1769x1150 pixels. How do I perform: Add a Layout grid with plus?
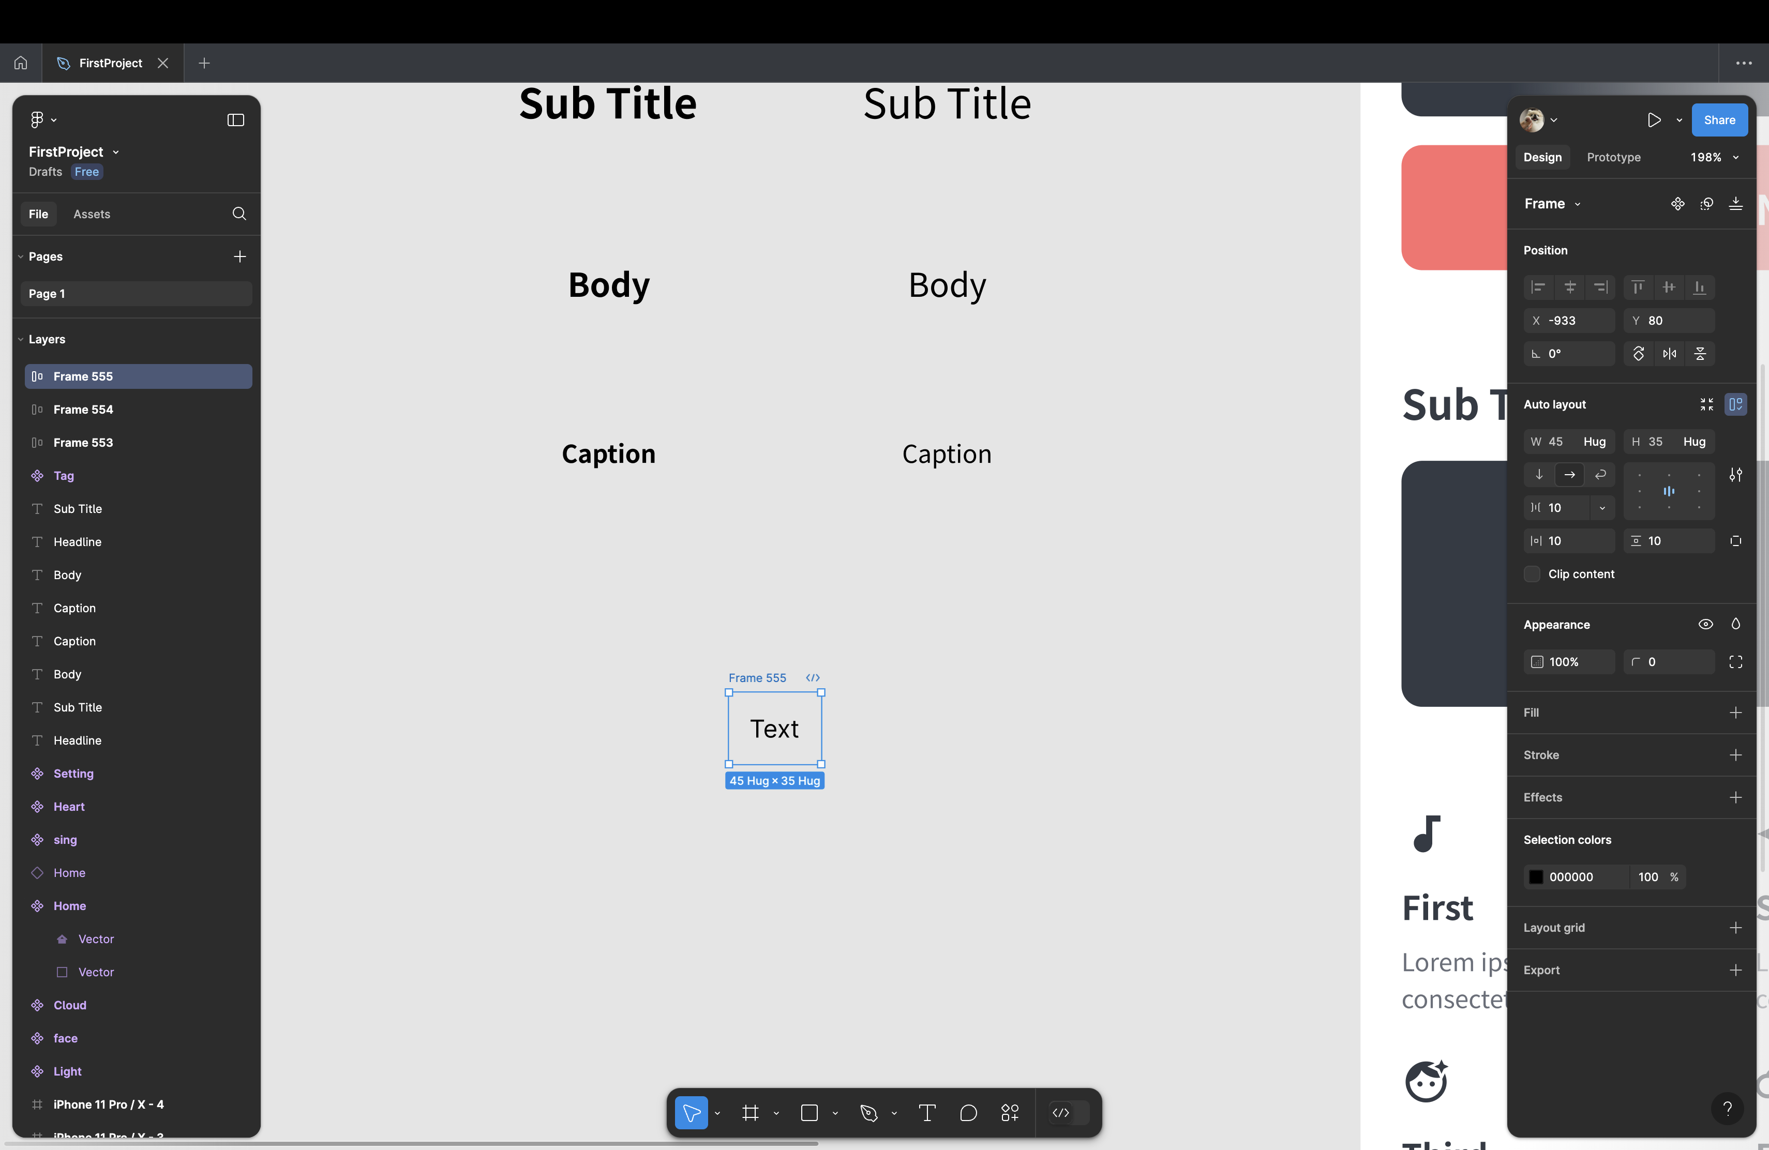(1735, 928)
